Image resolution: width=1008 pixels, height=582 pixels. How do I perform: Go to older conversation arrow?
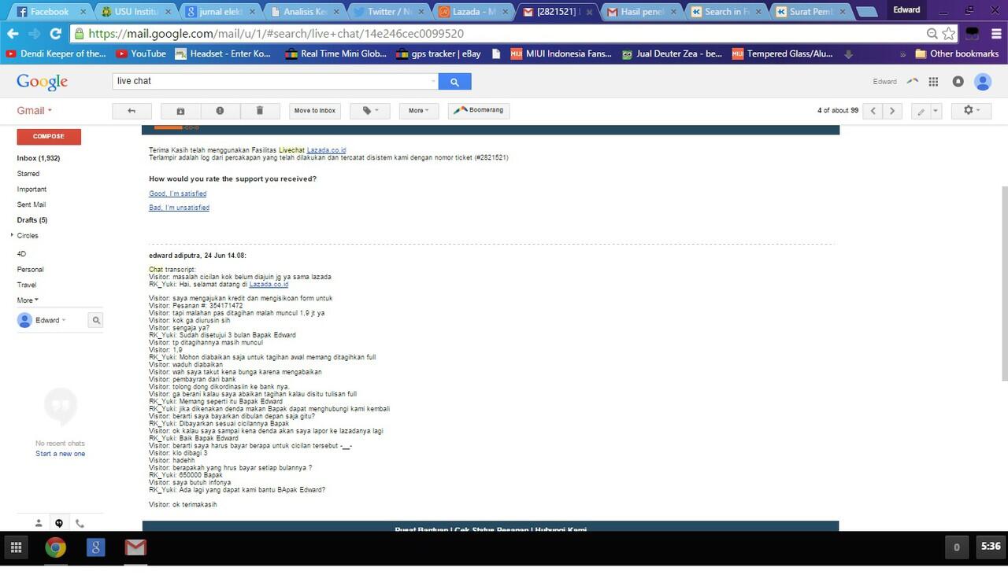892,111
